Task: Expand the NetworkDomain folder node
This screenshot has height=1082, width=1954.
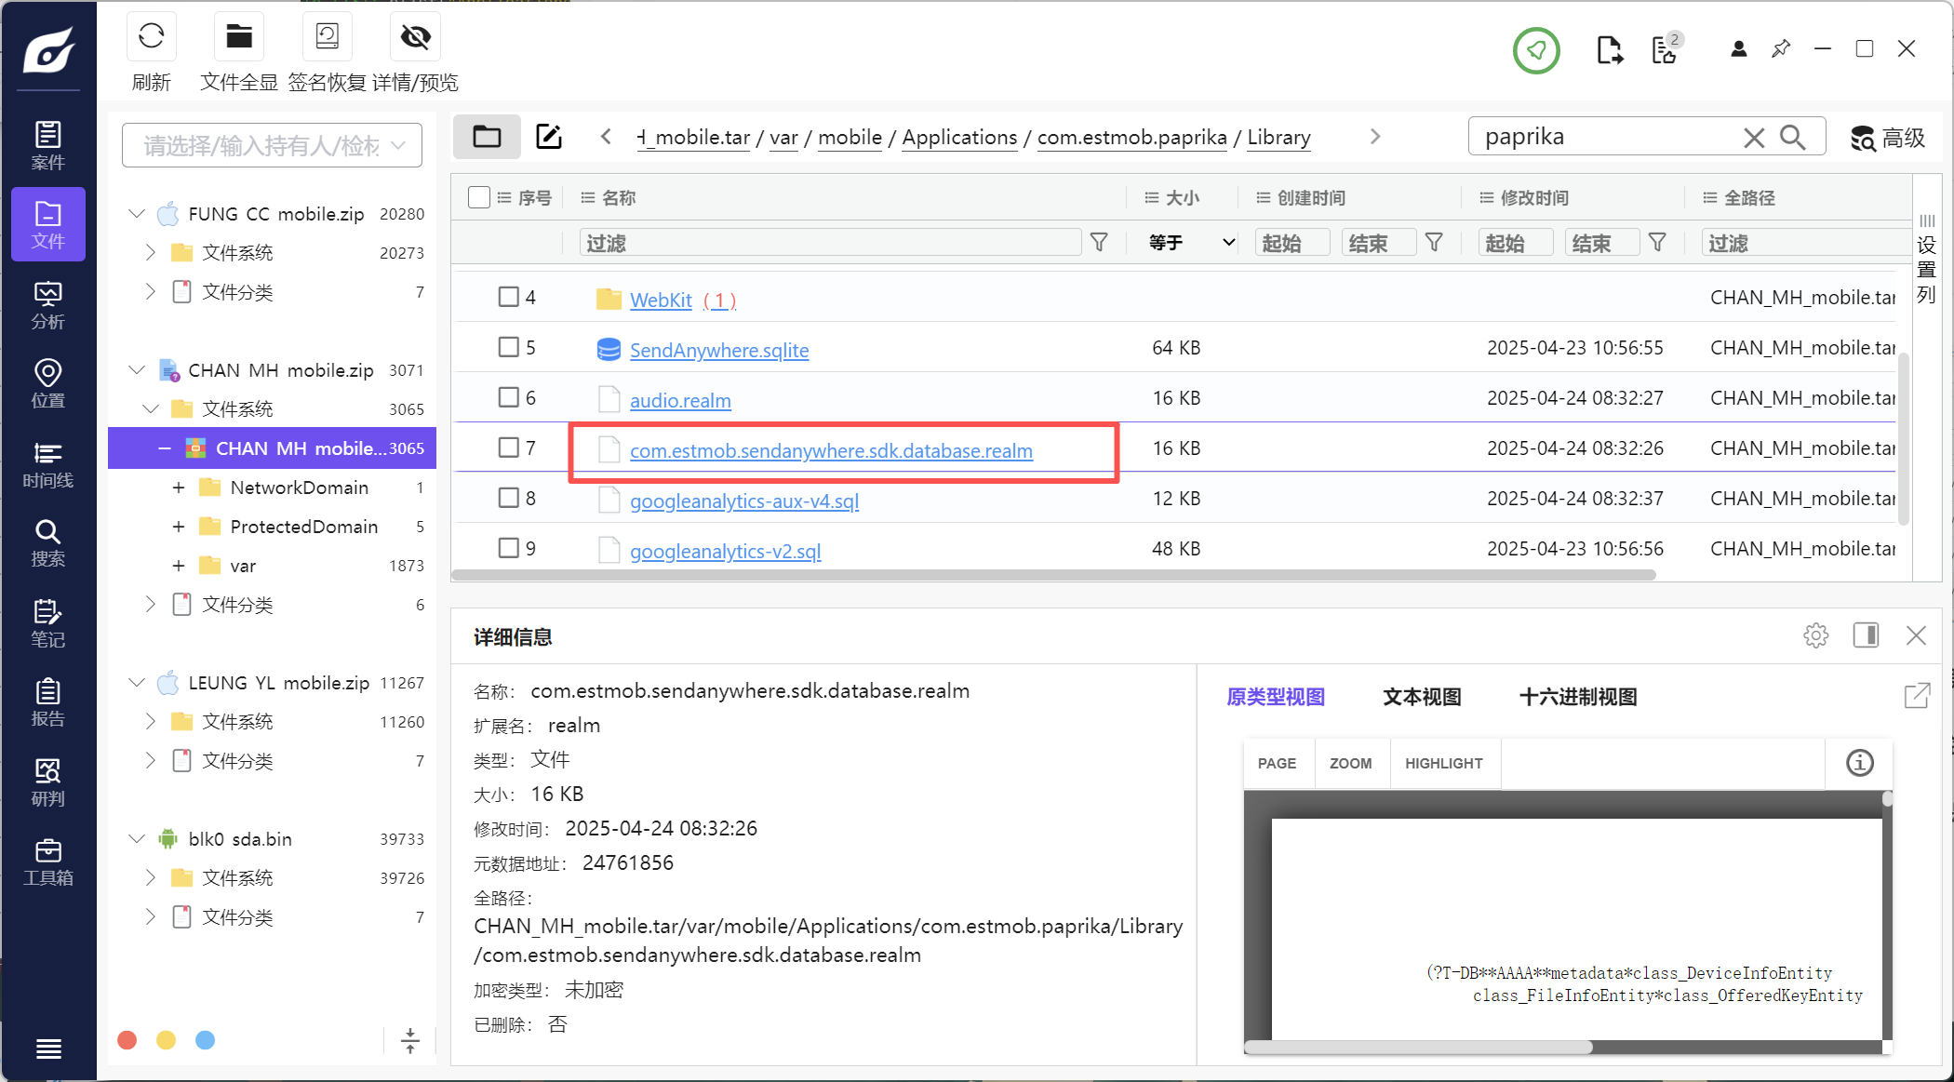Action: point(179,488)
